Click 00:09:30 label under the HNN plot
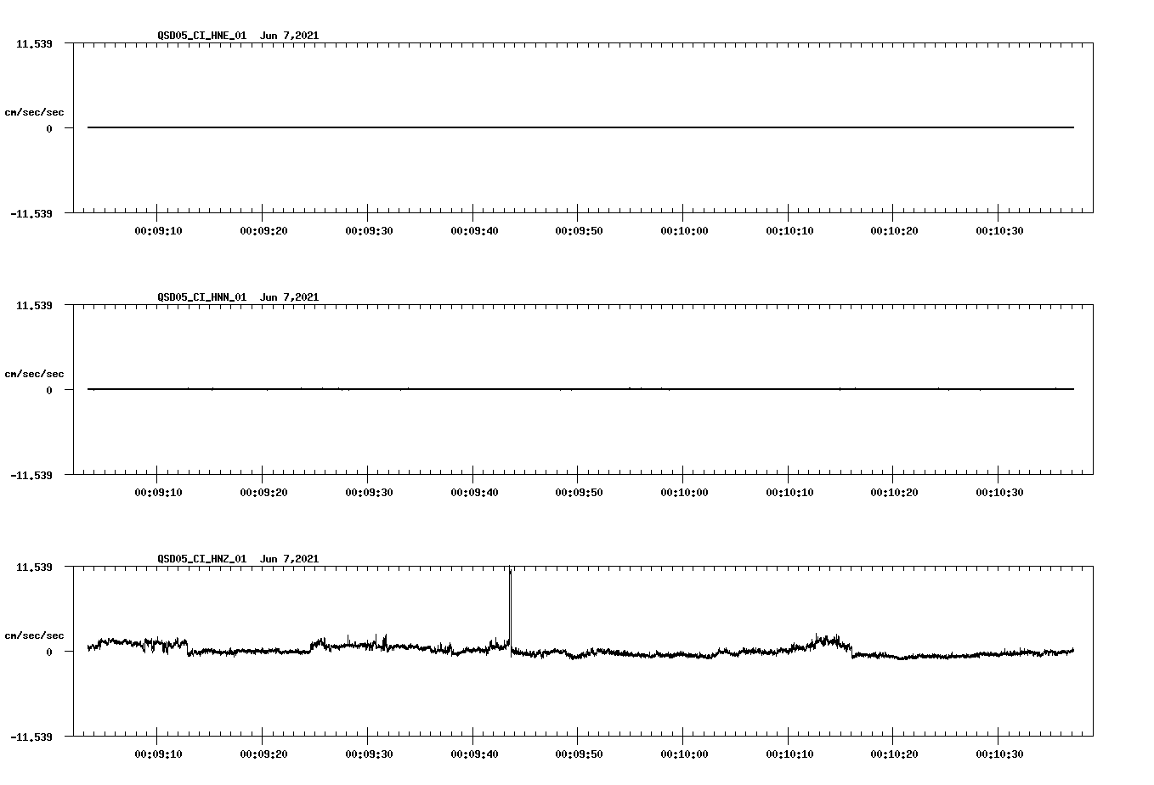Screen dimensions: 1154x785 369,493
